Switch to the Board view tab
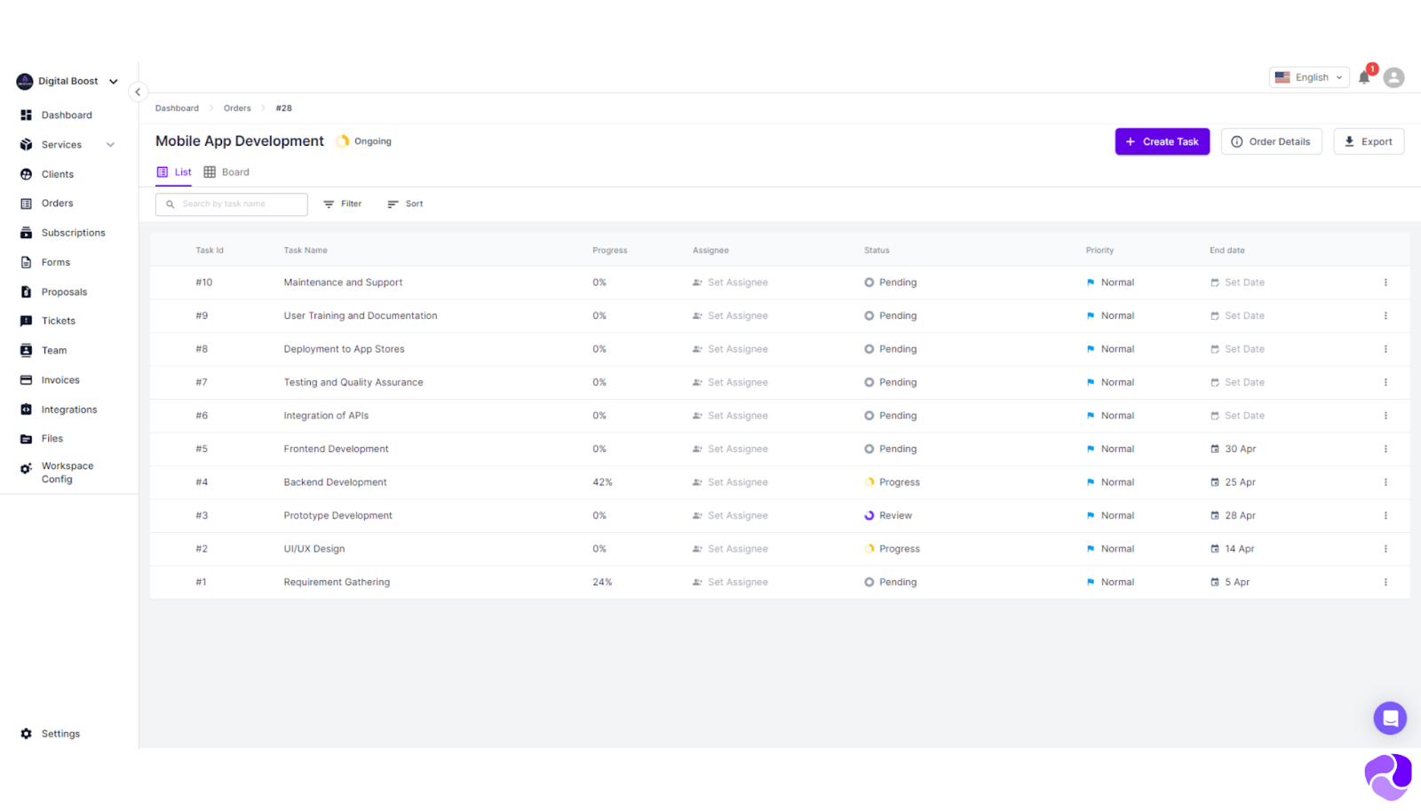The width and height of the screenshot is (1421, 811). tap(226, 171)
